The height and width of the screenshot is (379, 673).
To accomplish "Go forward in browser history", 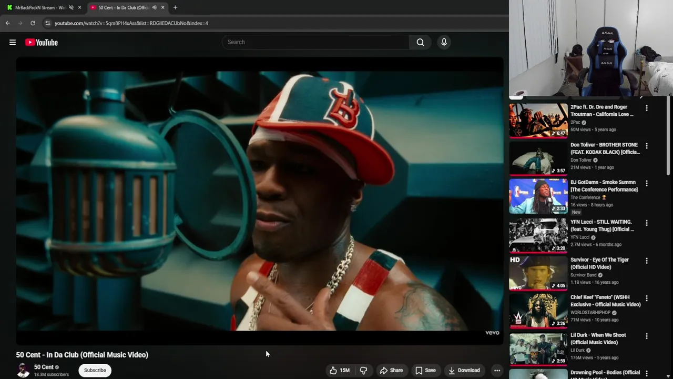I will pyautogui.click(x=20, y=23).
